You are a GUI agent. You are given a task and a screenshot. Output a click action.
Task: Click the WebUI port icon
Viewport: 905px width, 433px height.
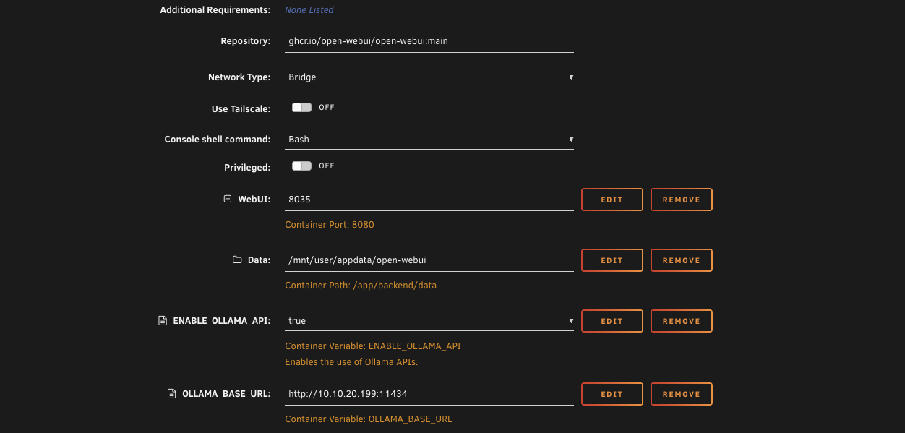[x=228, y=200]
